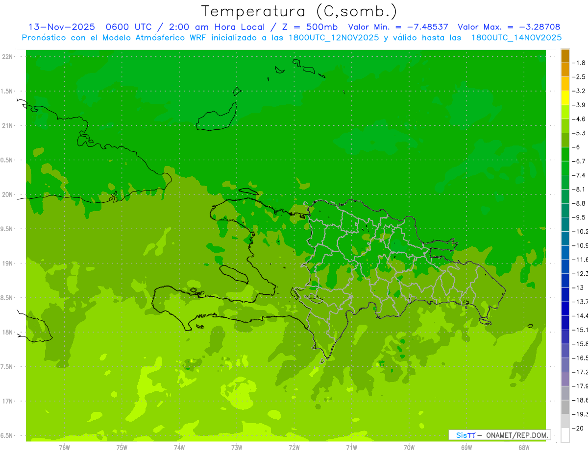Image resolution: width=588 pixels, height=454 pixels.
Task: Click the date text '13-Nov-2025'
Action: [x=62, y=27]
